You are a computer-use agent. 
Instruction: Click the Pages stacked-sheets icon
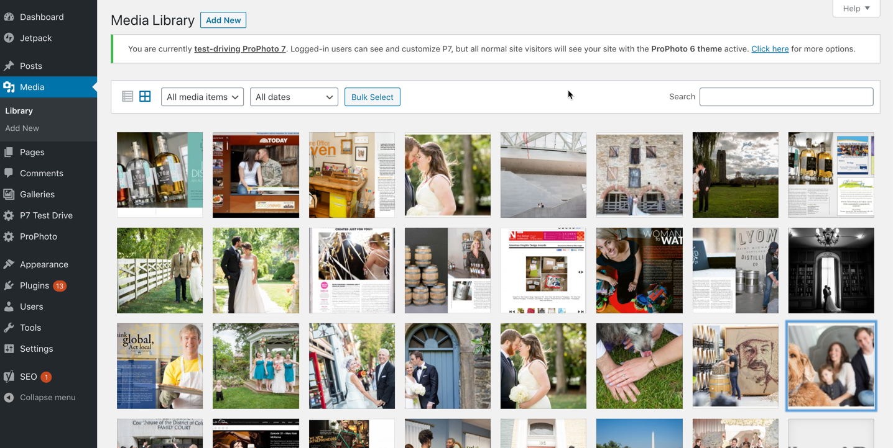pos(9,152)
